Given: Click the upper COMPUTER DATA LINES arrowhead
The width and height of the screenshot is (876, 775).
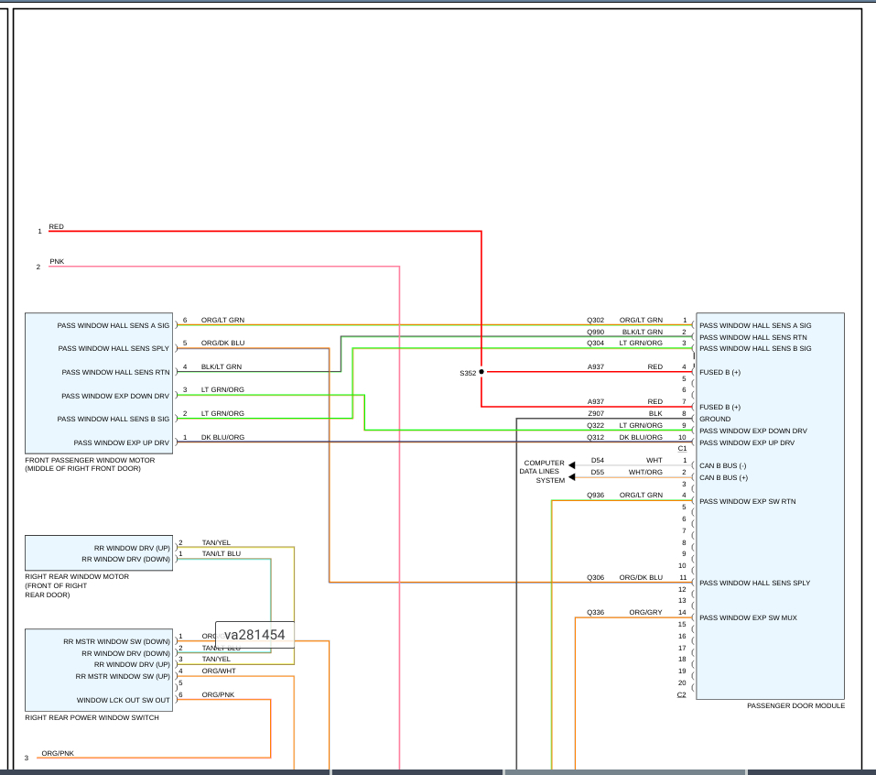Looking at the screenshot, I should coord(571,465).
